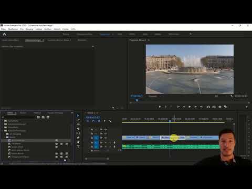Select the Selection tool arrow
Viewport: 252px width, 189px height.
point(78,115)
